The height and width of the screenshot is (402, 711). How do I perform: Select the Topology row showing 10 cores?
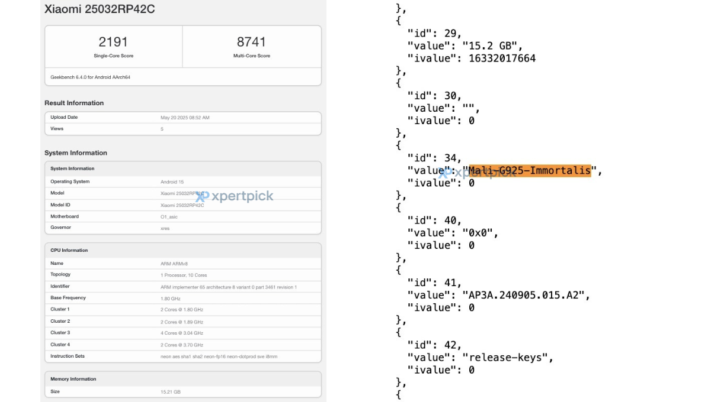pyautogui.click(x=182, y=274)
